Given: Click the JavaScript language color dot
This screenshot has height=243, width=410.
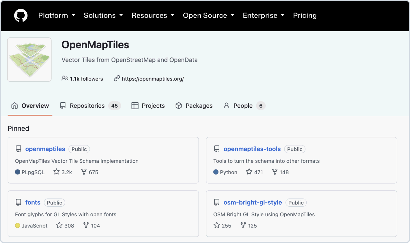Looking at the screenshot, I should click(x=18, y=226).
